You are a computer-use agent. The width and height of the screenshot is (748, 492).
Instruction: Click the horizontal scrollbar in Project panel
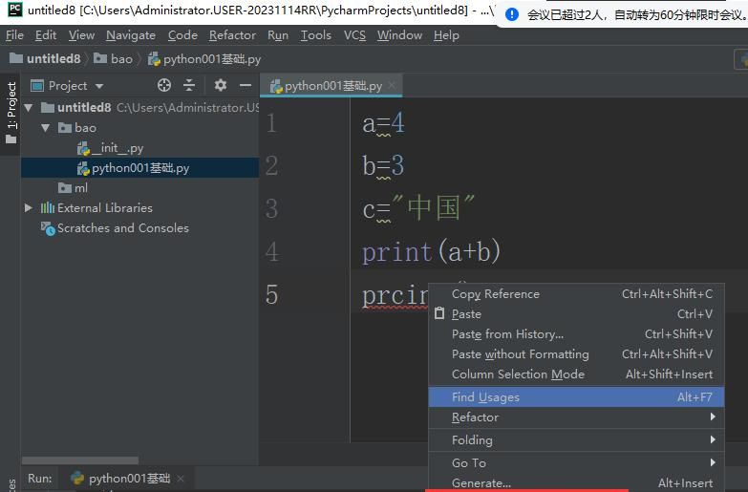(80, 460)
